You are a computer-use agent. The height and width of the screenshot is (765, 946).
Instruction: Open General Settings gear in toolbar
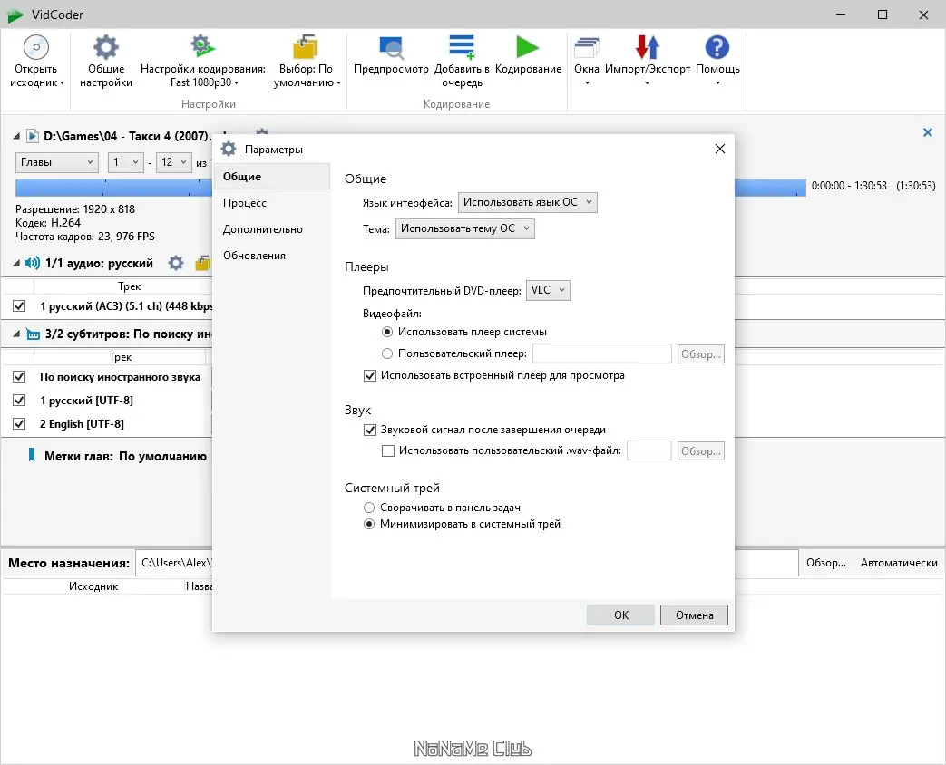pyautogui.click(x=105, y=47)
